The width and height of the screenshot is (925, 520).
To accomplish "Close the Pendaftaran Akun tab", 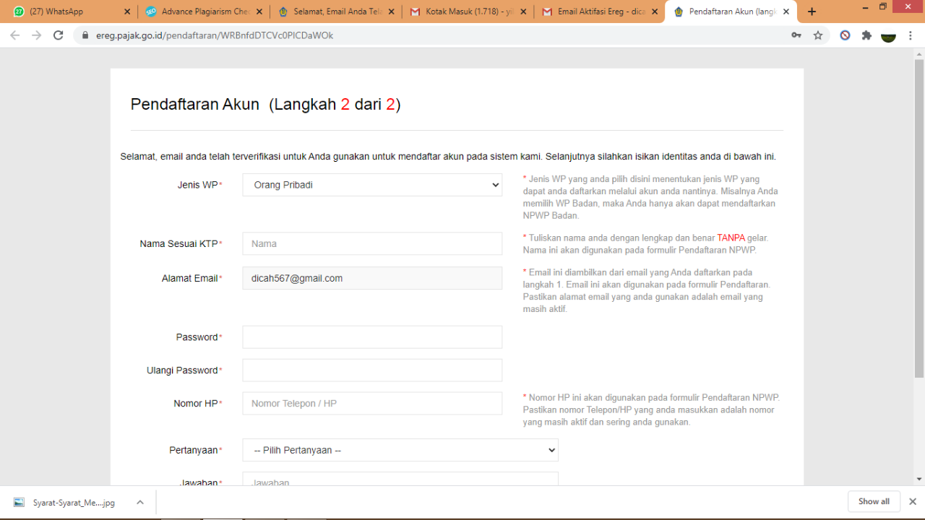I will click(786, 12).
